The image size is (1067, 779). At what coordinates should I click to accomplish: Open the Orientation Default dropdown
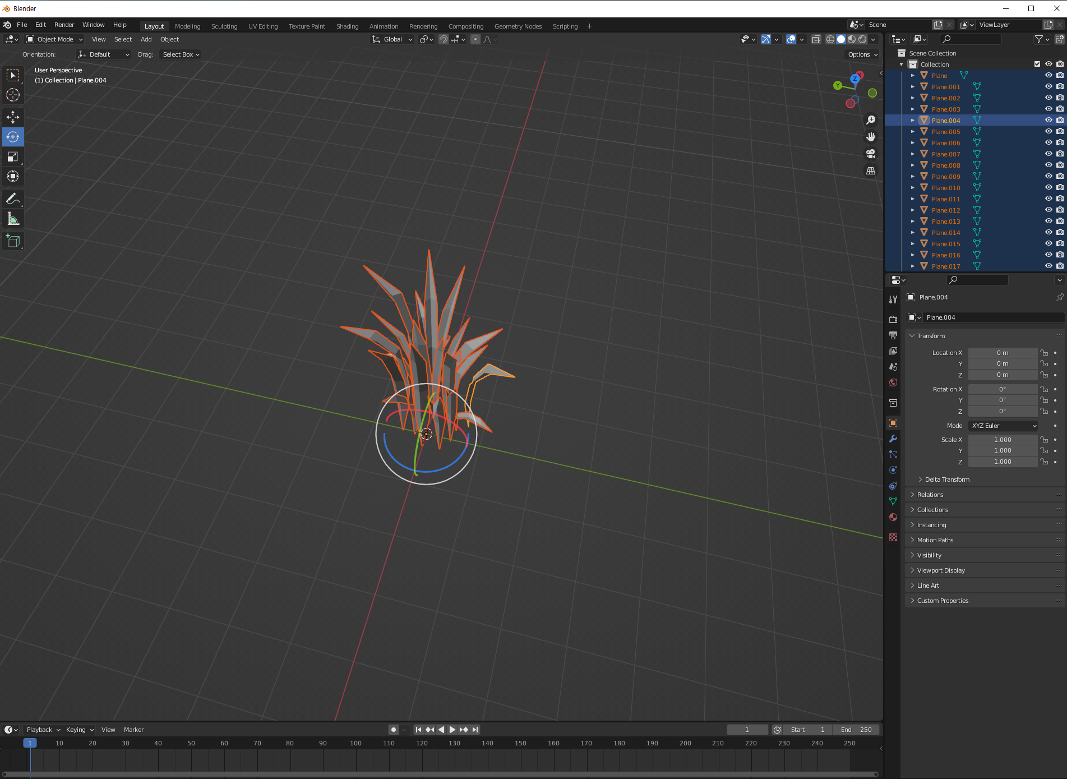pyautogui.click(x=104, y=54)
